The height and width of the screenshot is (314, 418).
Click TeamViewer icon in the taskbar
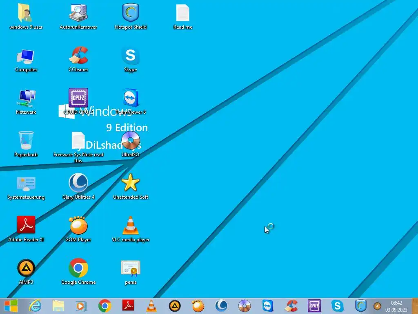click(268, 306)
